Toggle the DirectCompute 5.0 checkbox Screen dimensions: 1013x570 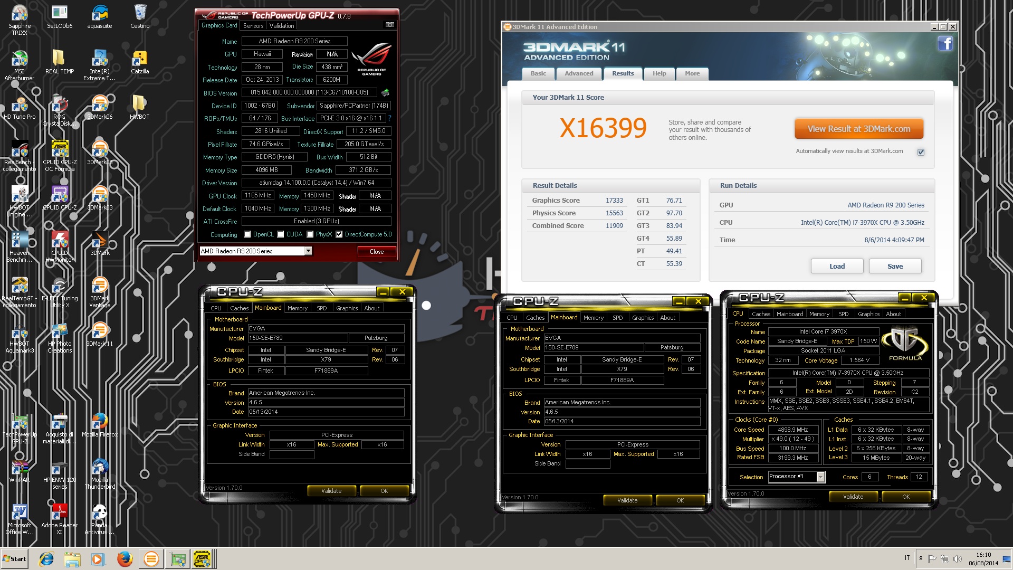coord(339,234)
